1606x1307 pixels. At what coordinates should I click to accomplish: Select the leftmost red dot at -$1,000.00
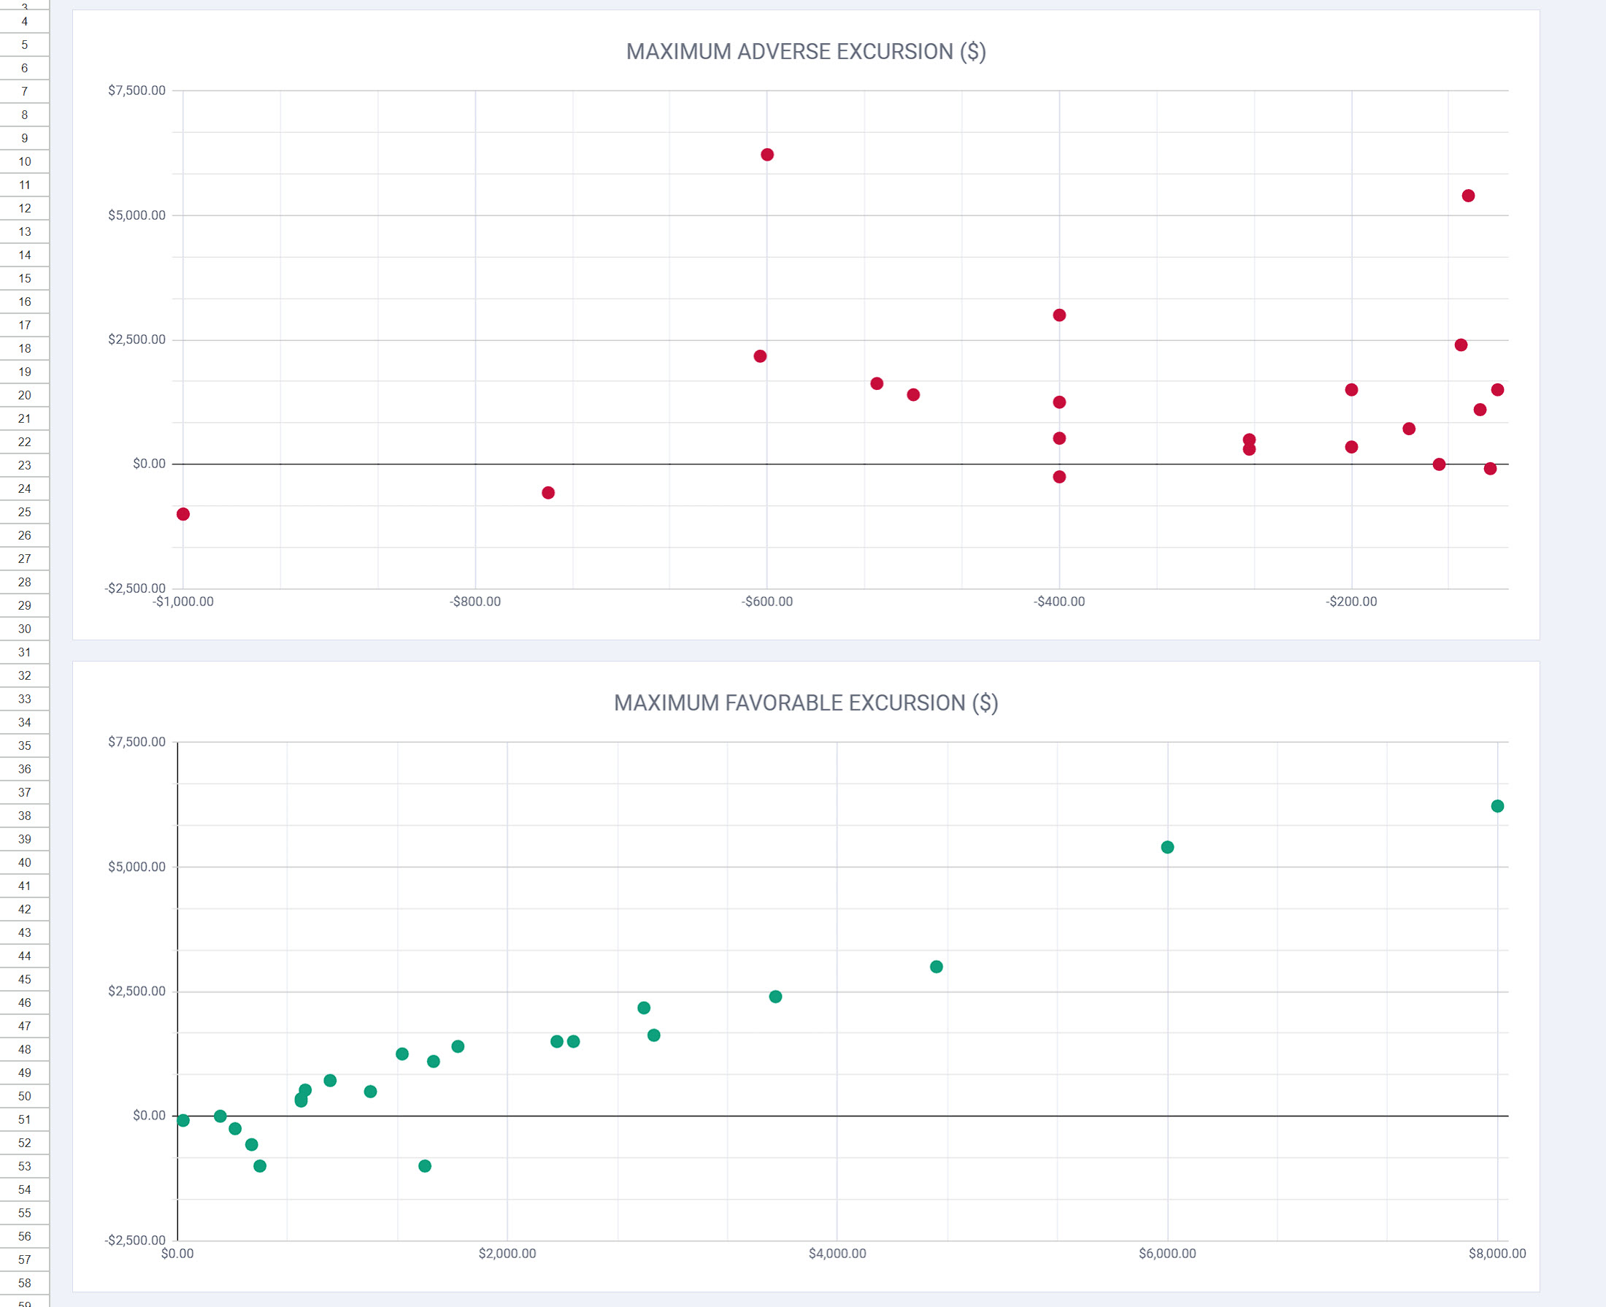tap(183, 514)
